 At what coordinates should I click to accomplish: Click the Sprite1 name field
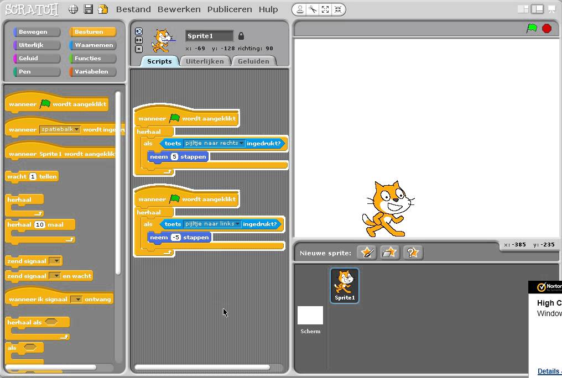pos(209,36)
